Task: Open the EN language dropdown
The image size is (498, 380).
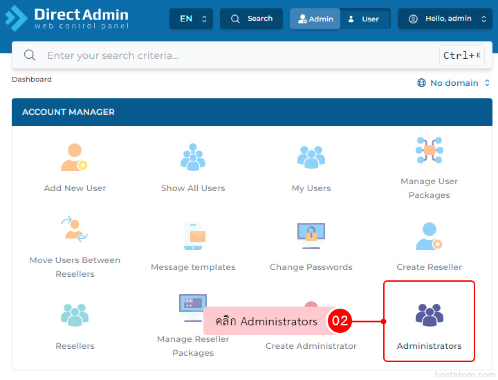Action: pos(191,19)
